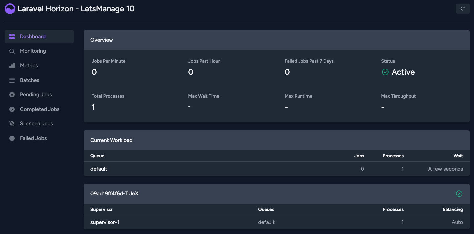Click the refresh icon button
474x234 pixels.
pos(462,9)
